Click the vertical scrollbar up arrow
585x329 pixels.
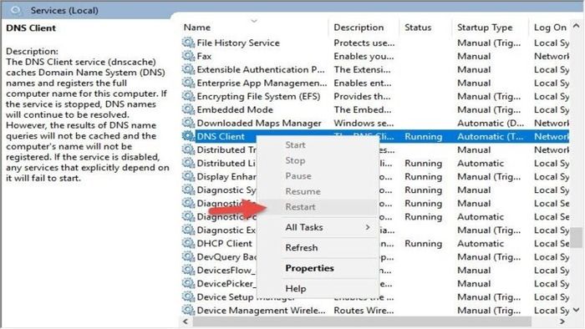tap(577, 26)
